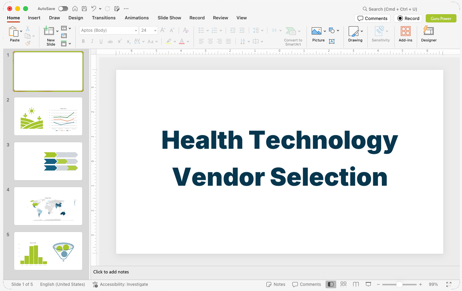The width and height of the screenshot is (462, 291).
Task: Open the font name Aptos (Body) dropdown
Action: click(x=136, y=30)
